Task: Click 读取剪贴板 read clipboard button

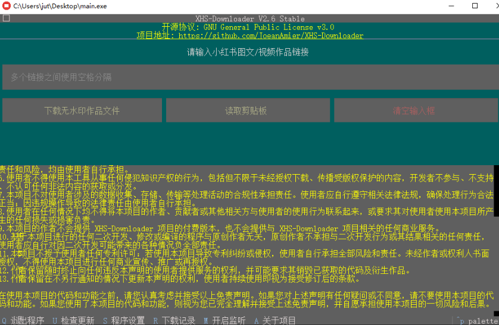Action: [x=248, y=111]
